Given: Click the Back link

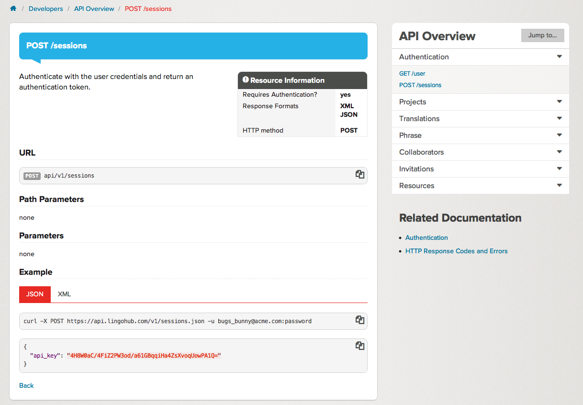Looking at the screenshot, I should point(26,385).
